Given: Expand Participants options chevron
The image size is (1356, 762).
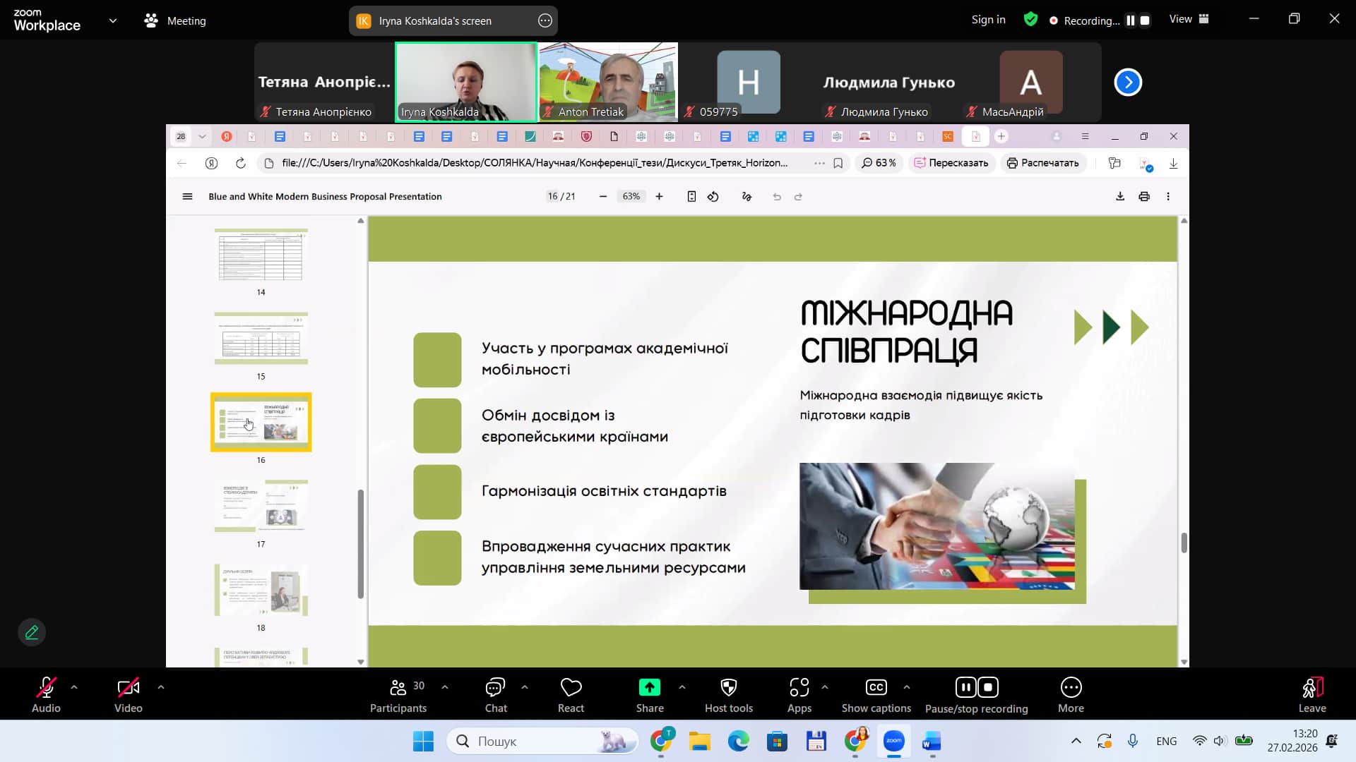Looking at the screenshot, I should [x=444, y=687].
